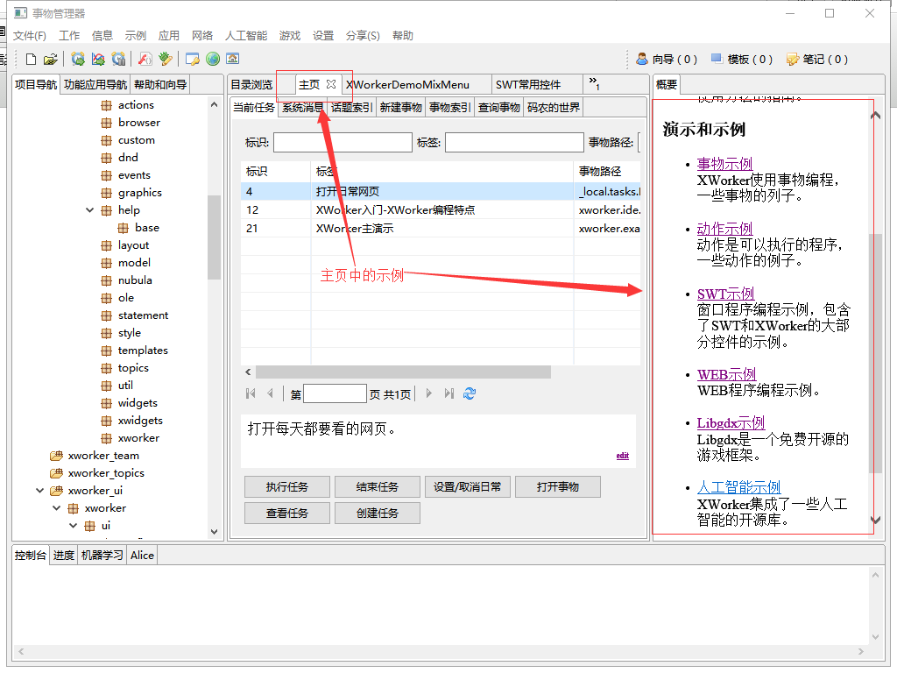The width and height of the screenshot is (897, 673).
Task: Click the green globe toolbar icon
Action: coord(213,59)
